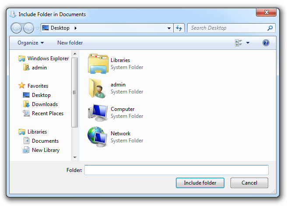Open the view options dropdown arrow
287x206 pixels.
coord(248,43)
